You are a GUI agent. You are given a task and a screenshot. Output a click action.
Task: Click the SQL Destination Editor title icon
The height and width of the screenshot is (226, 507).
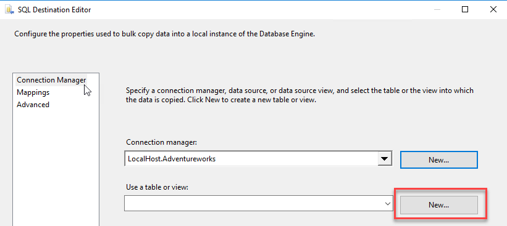coord(9,10)
